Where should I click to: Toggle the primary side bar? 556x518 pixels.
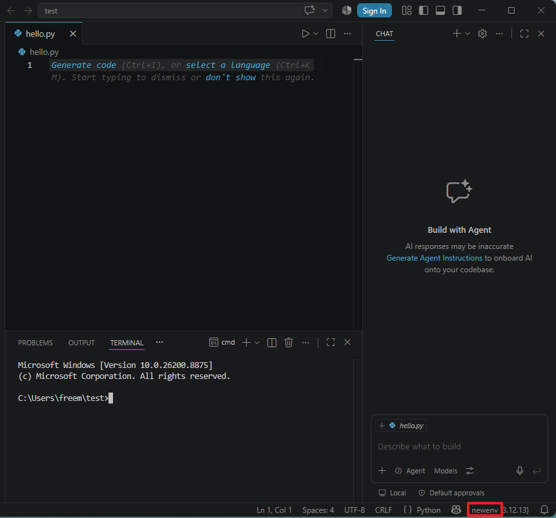(x=424, y=10)
